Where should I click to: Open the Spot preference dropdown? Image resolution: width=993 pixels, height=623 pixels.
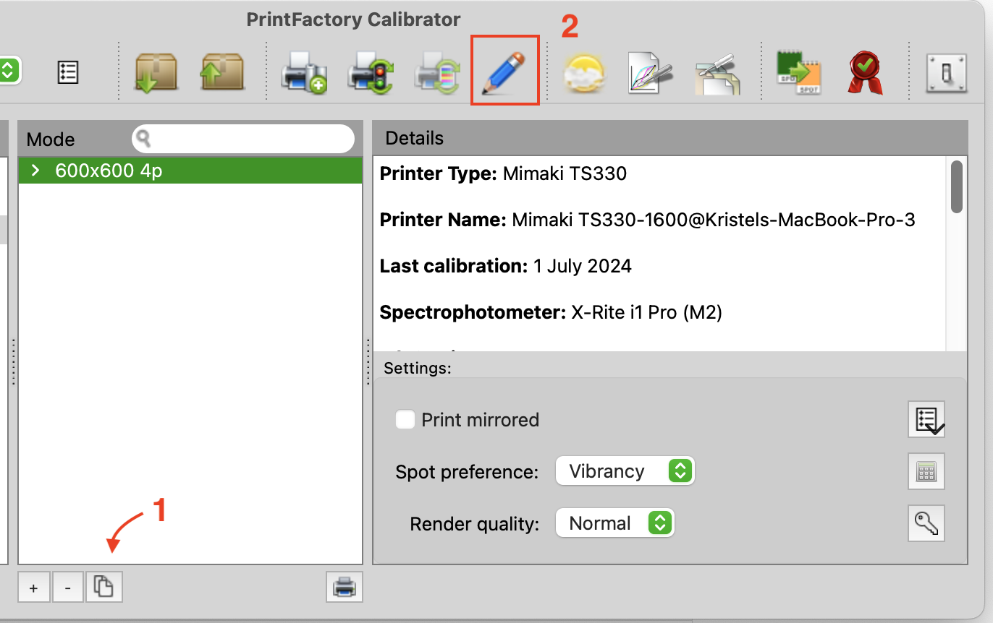point(624,471)
